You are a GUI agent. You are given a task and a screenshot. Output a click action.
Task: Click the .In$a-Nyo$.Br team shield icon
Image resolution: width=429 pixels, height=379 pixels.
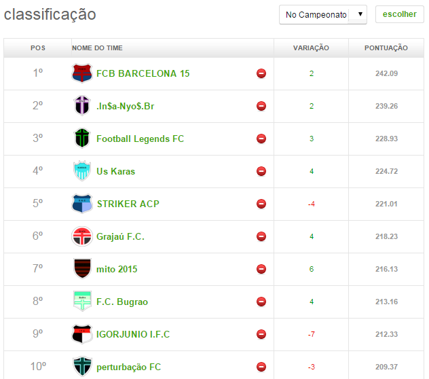click(x=81, y=106)
